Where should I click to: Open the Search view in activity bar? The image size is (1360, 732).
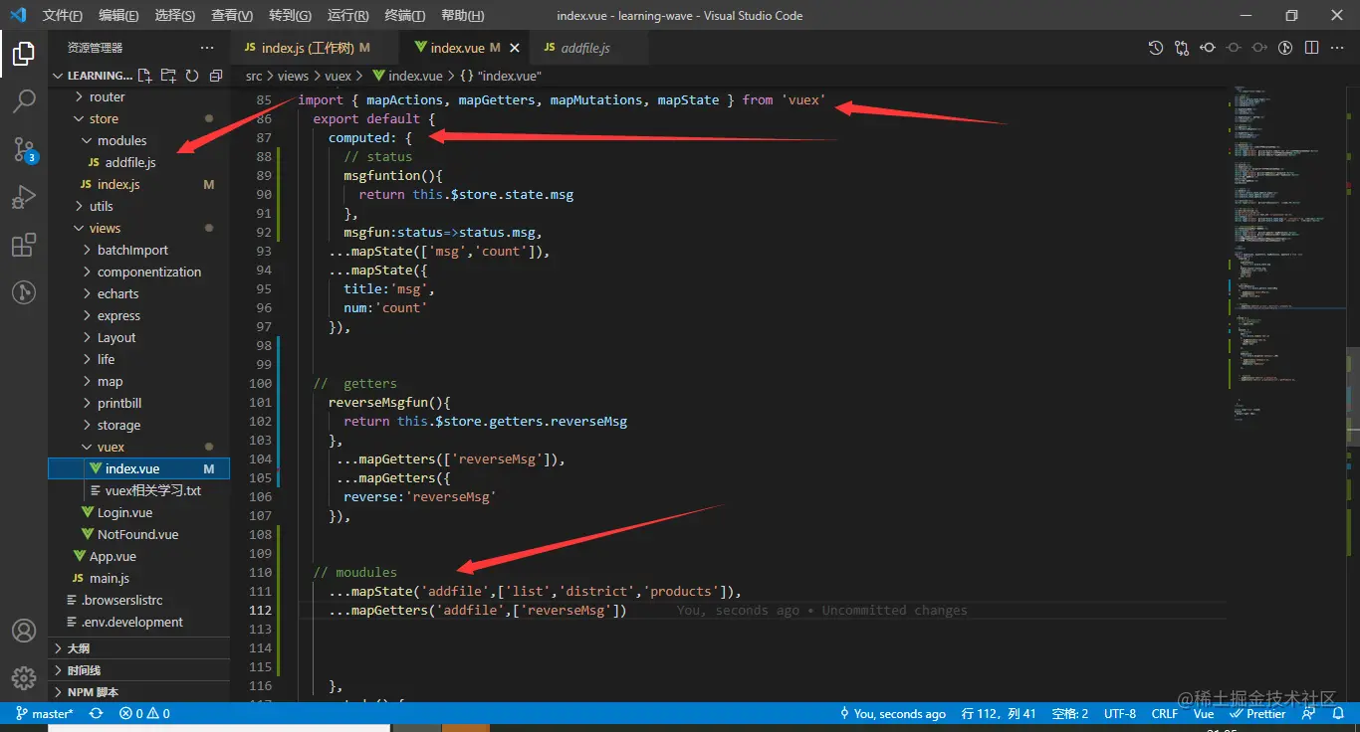tap(24, 100)
